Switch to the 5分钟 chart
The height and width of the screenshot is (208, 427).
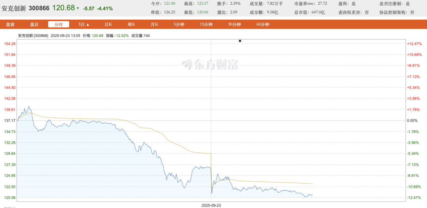point(179,24)
